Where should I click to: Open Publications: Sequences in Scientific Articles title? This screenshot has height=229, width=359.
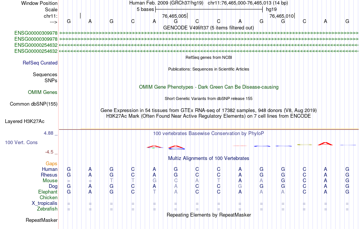pos(209,69)
